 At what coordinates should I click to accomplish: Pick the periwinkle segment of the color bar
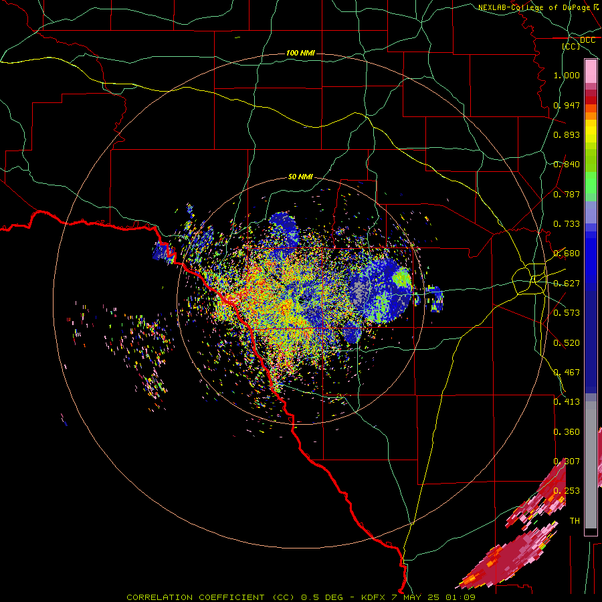(x=591, y=213)
